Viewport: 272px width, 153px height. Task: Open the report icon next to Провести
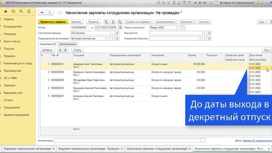[113, 22]
